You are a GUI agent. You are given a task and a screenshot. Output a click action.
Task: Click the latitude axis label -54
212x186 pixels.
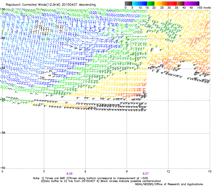click(x=3, y=68)
